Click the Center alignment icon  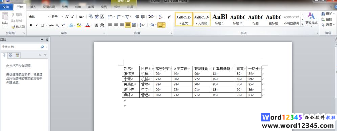tap(116, 25)
